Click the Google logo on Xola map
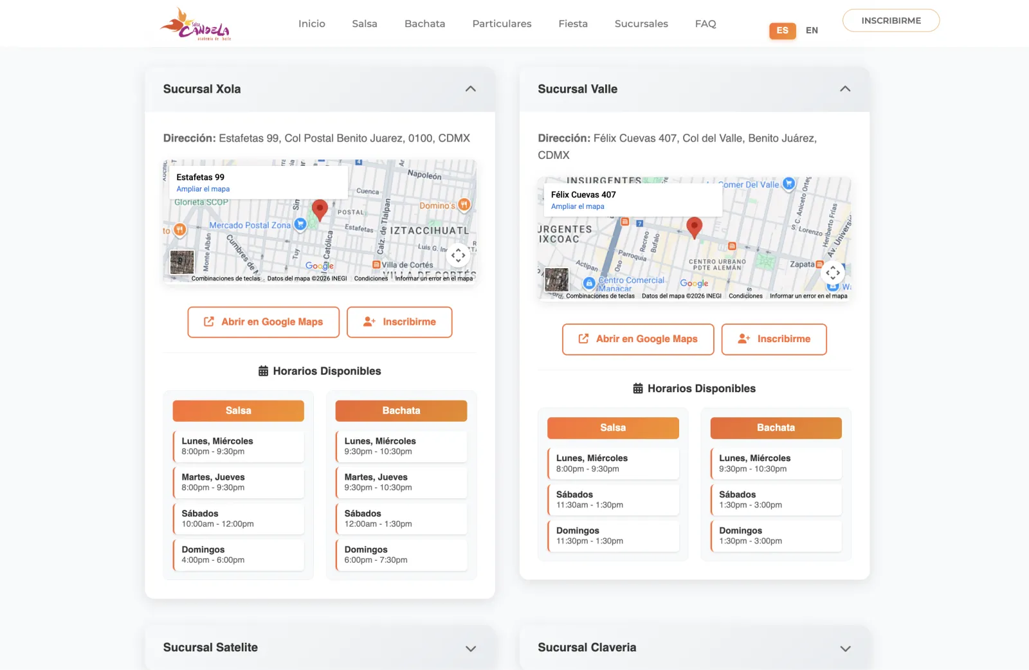 [320, 266]
